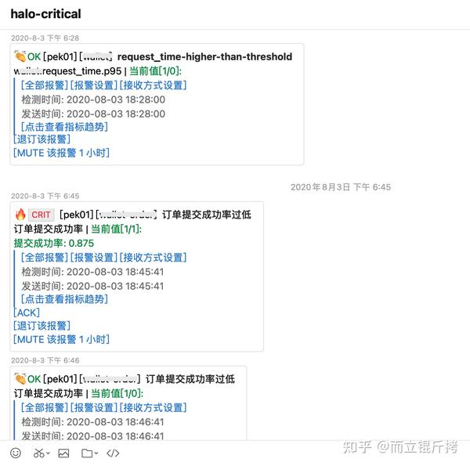Click the code snippet icon

click(113, 453)
